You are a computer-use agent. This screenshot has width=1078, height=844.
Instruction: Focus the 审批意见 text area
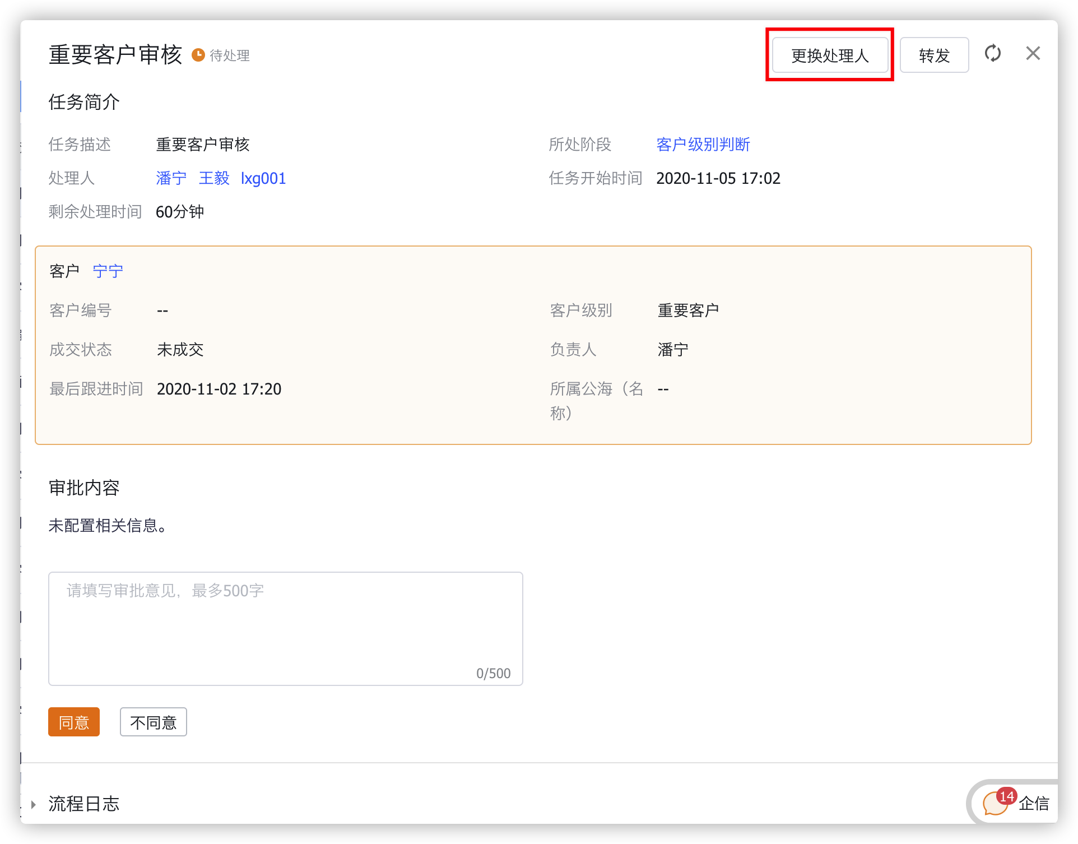[x=285, y=628]
